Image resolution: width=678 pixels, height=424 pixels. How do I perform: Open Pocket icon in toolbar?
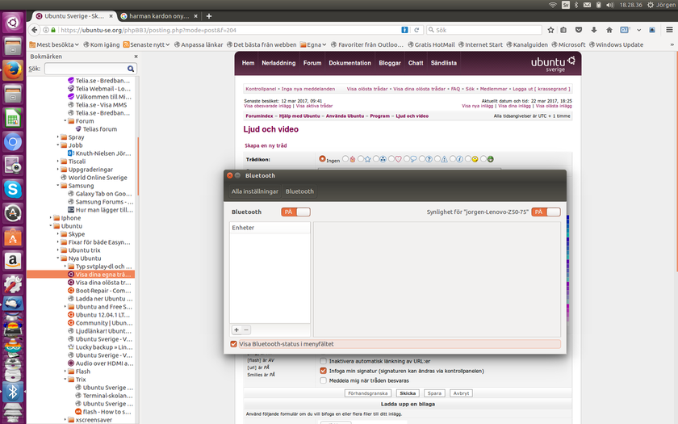click(579, 30)
